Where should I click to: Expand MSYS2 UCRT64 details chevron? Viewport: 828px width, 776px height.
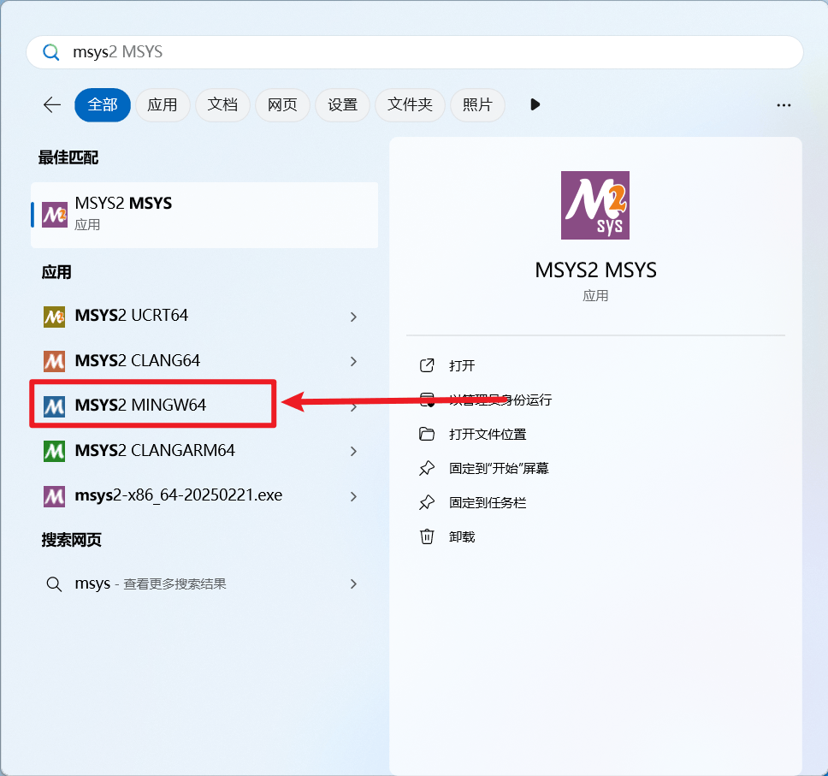pyautogui.click(x=353, y=317)
